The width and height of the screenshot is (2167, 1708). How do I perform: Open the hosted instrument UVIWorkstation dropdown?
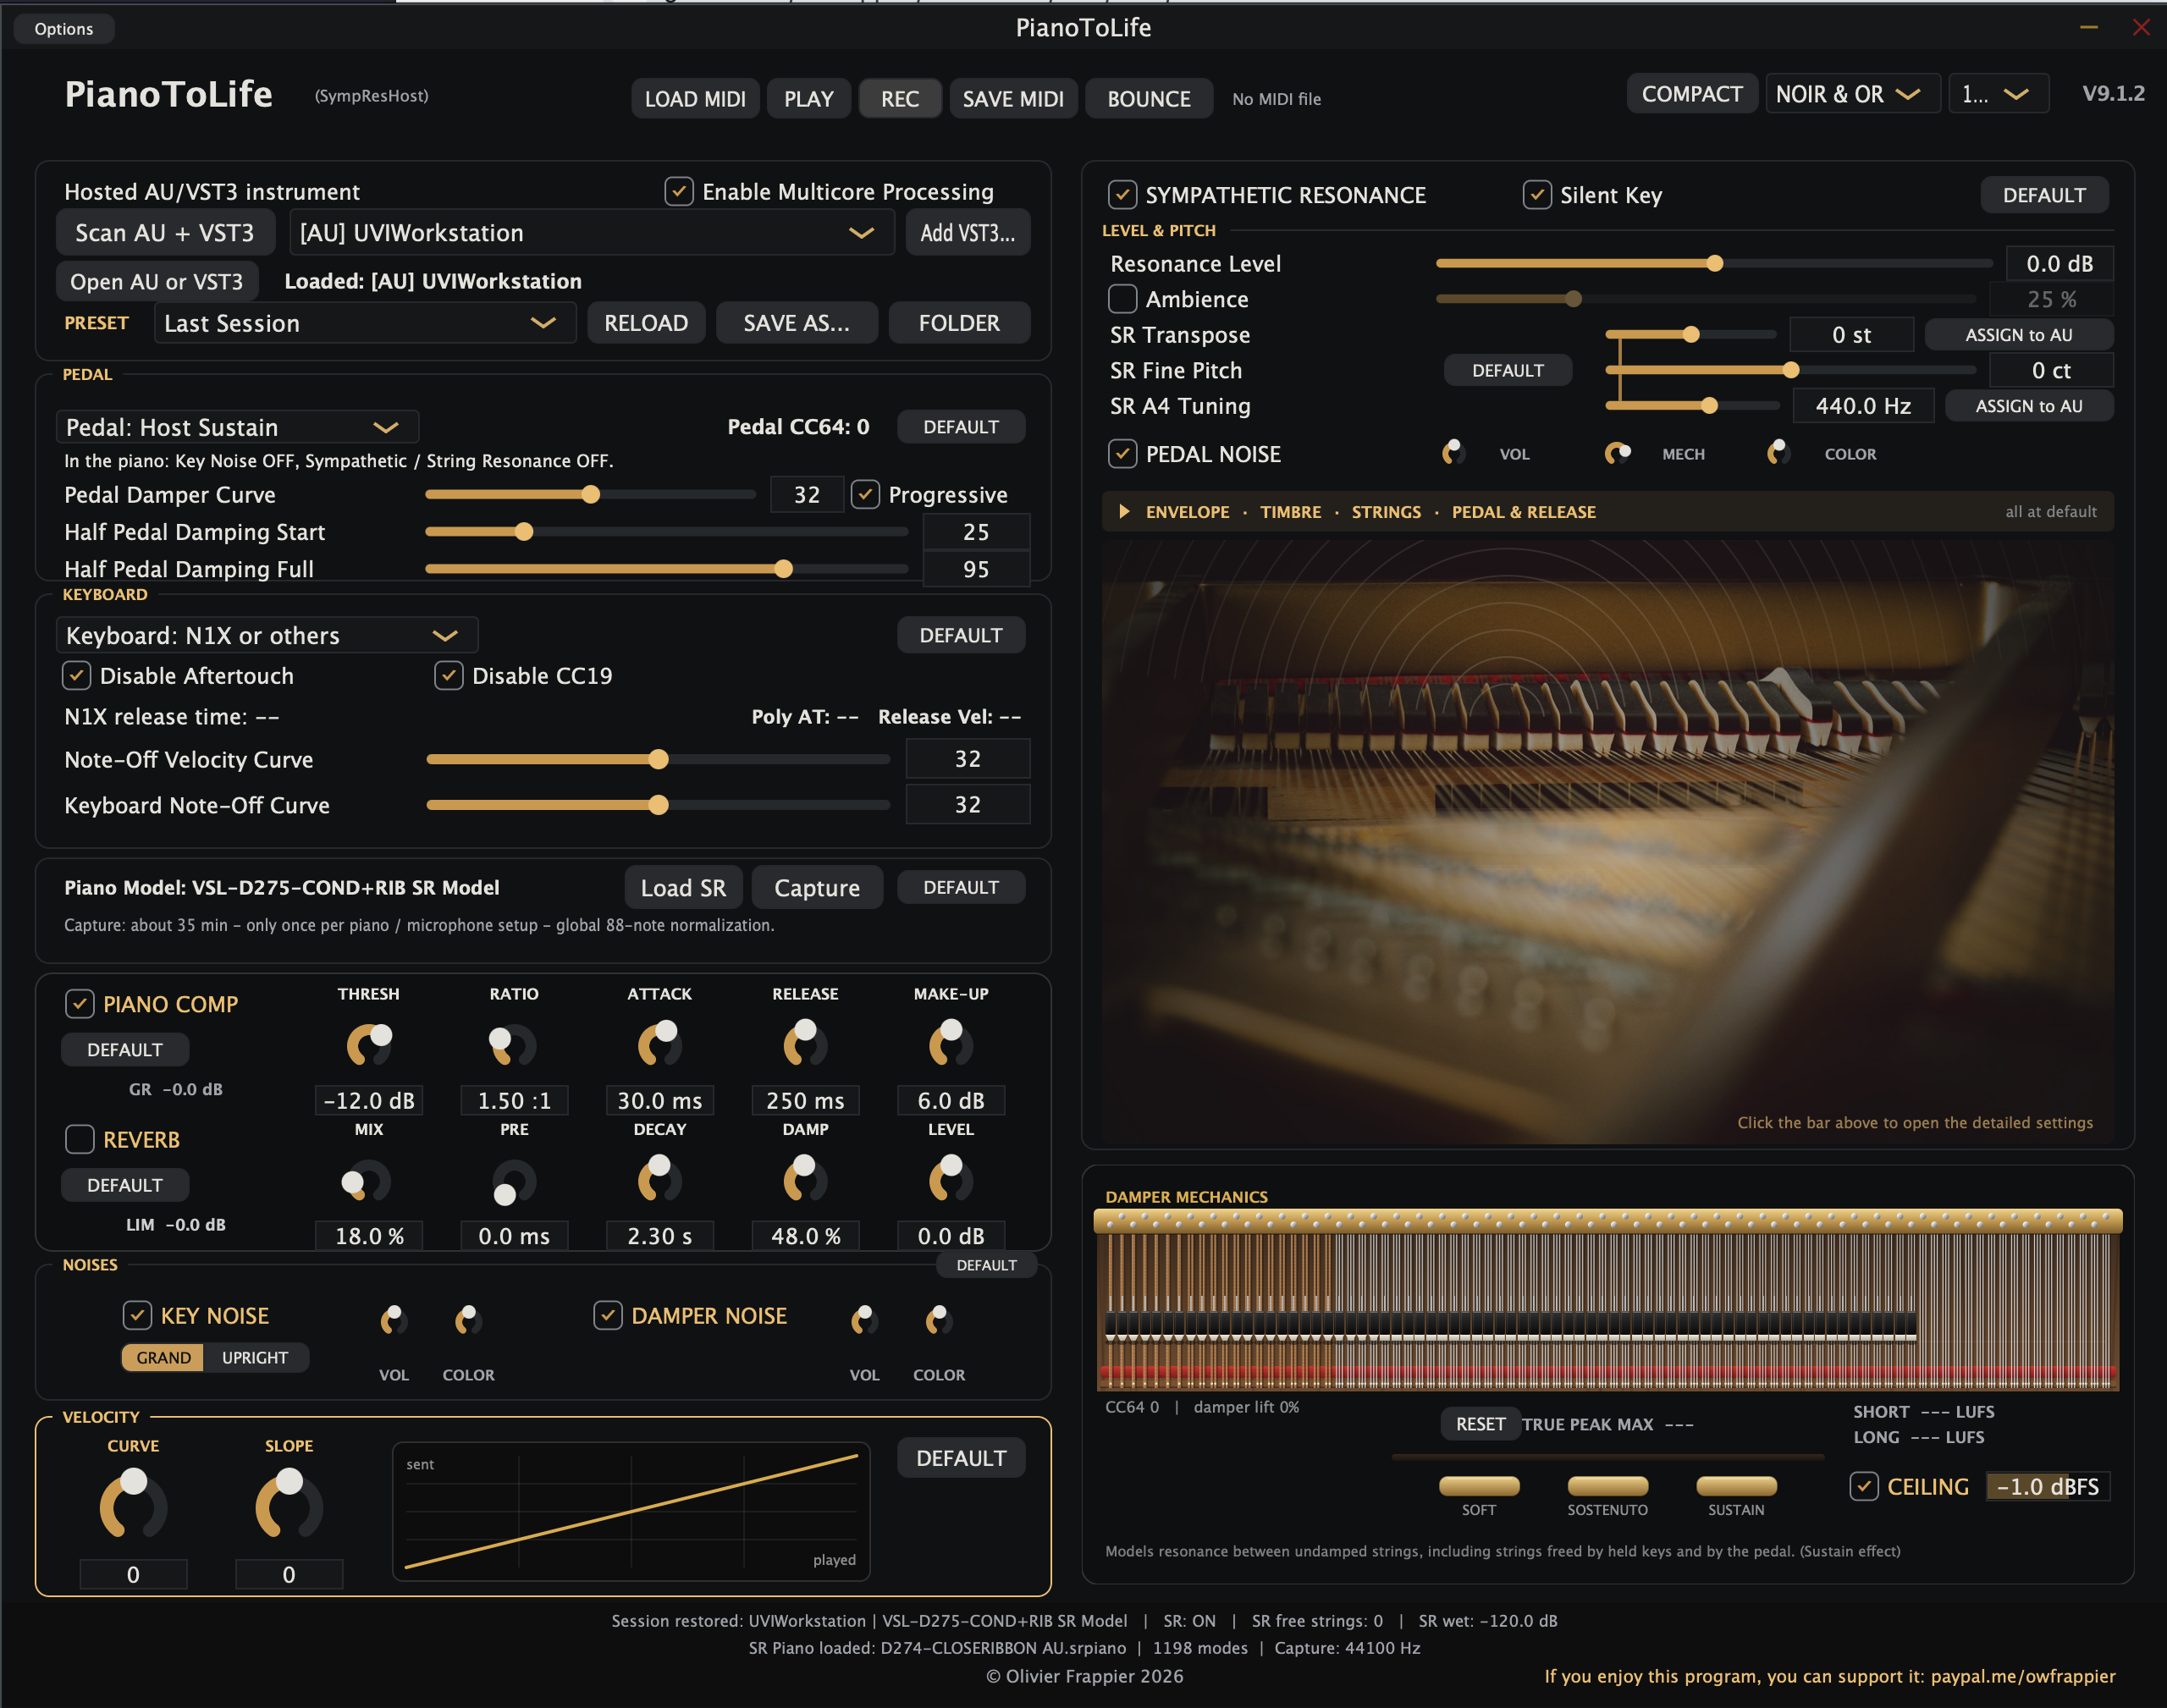(591, 233)
